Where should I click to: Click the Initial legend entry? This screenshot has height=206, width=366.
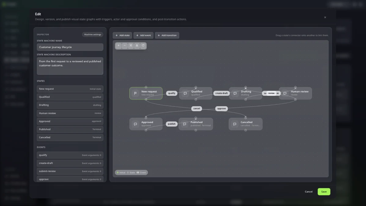click(121, 173)
